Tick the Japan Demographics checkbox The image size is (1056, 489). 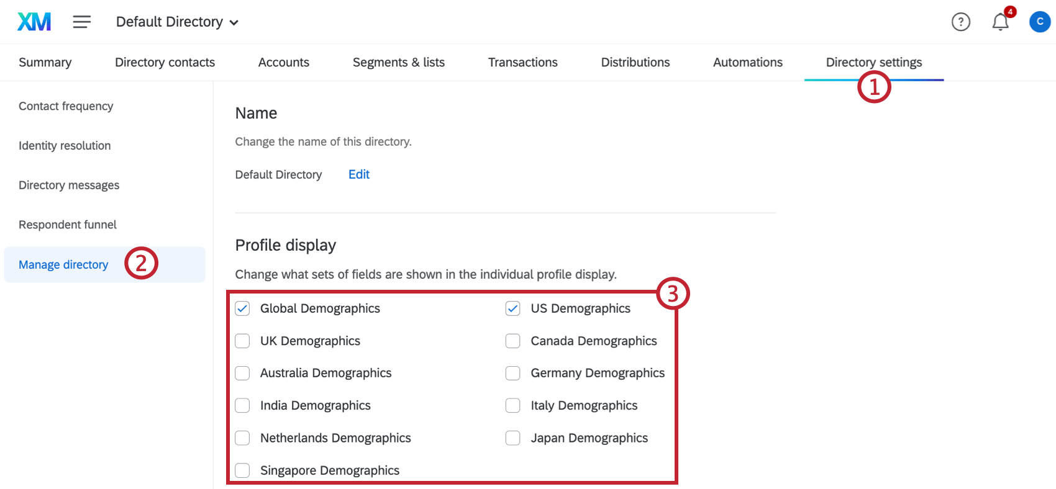(x=512, y=438)
